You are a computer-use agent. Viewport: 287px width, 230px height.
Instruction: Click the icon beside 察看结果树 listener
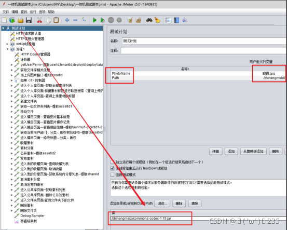[17, 221]
